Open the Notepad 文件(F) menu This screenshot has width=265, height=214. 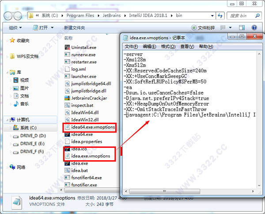coord(131,46)
